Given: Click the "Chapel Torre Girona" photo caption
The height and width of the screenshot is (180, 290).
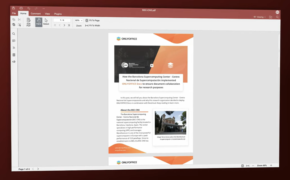Looking at the screenshot, I should click(171, 138).
